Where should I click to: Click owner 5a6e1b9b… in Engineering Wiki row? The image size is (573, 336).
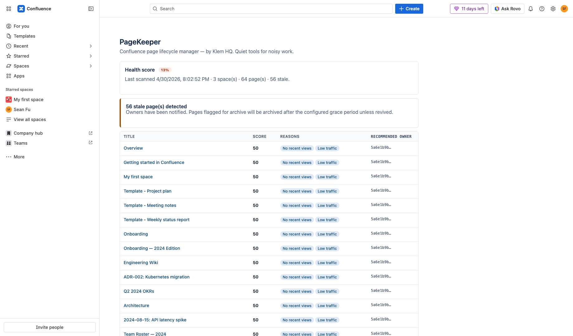coord(381,262)
